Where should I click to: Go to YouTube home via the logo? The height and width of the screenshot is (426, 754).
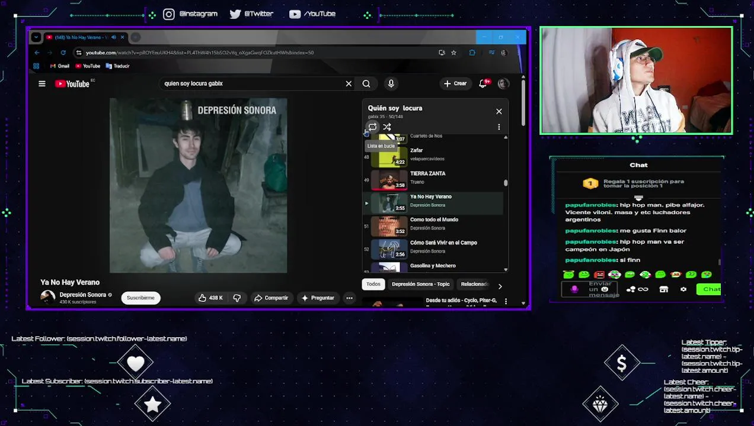tap(72, 84)
